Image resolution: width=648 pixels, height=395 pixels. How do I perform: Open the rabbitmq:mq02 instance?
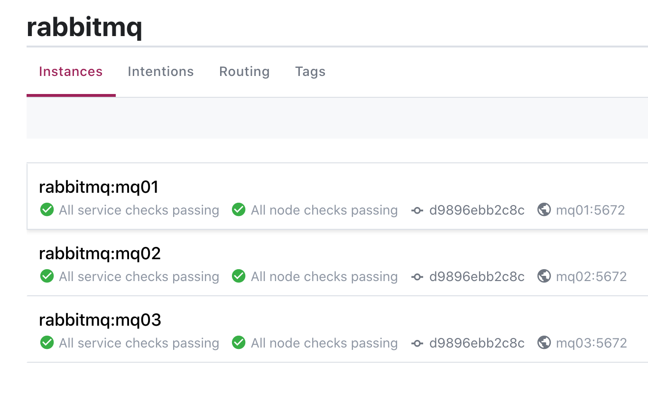tap(100, 254)
